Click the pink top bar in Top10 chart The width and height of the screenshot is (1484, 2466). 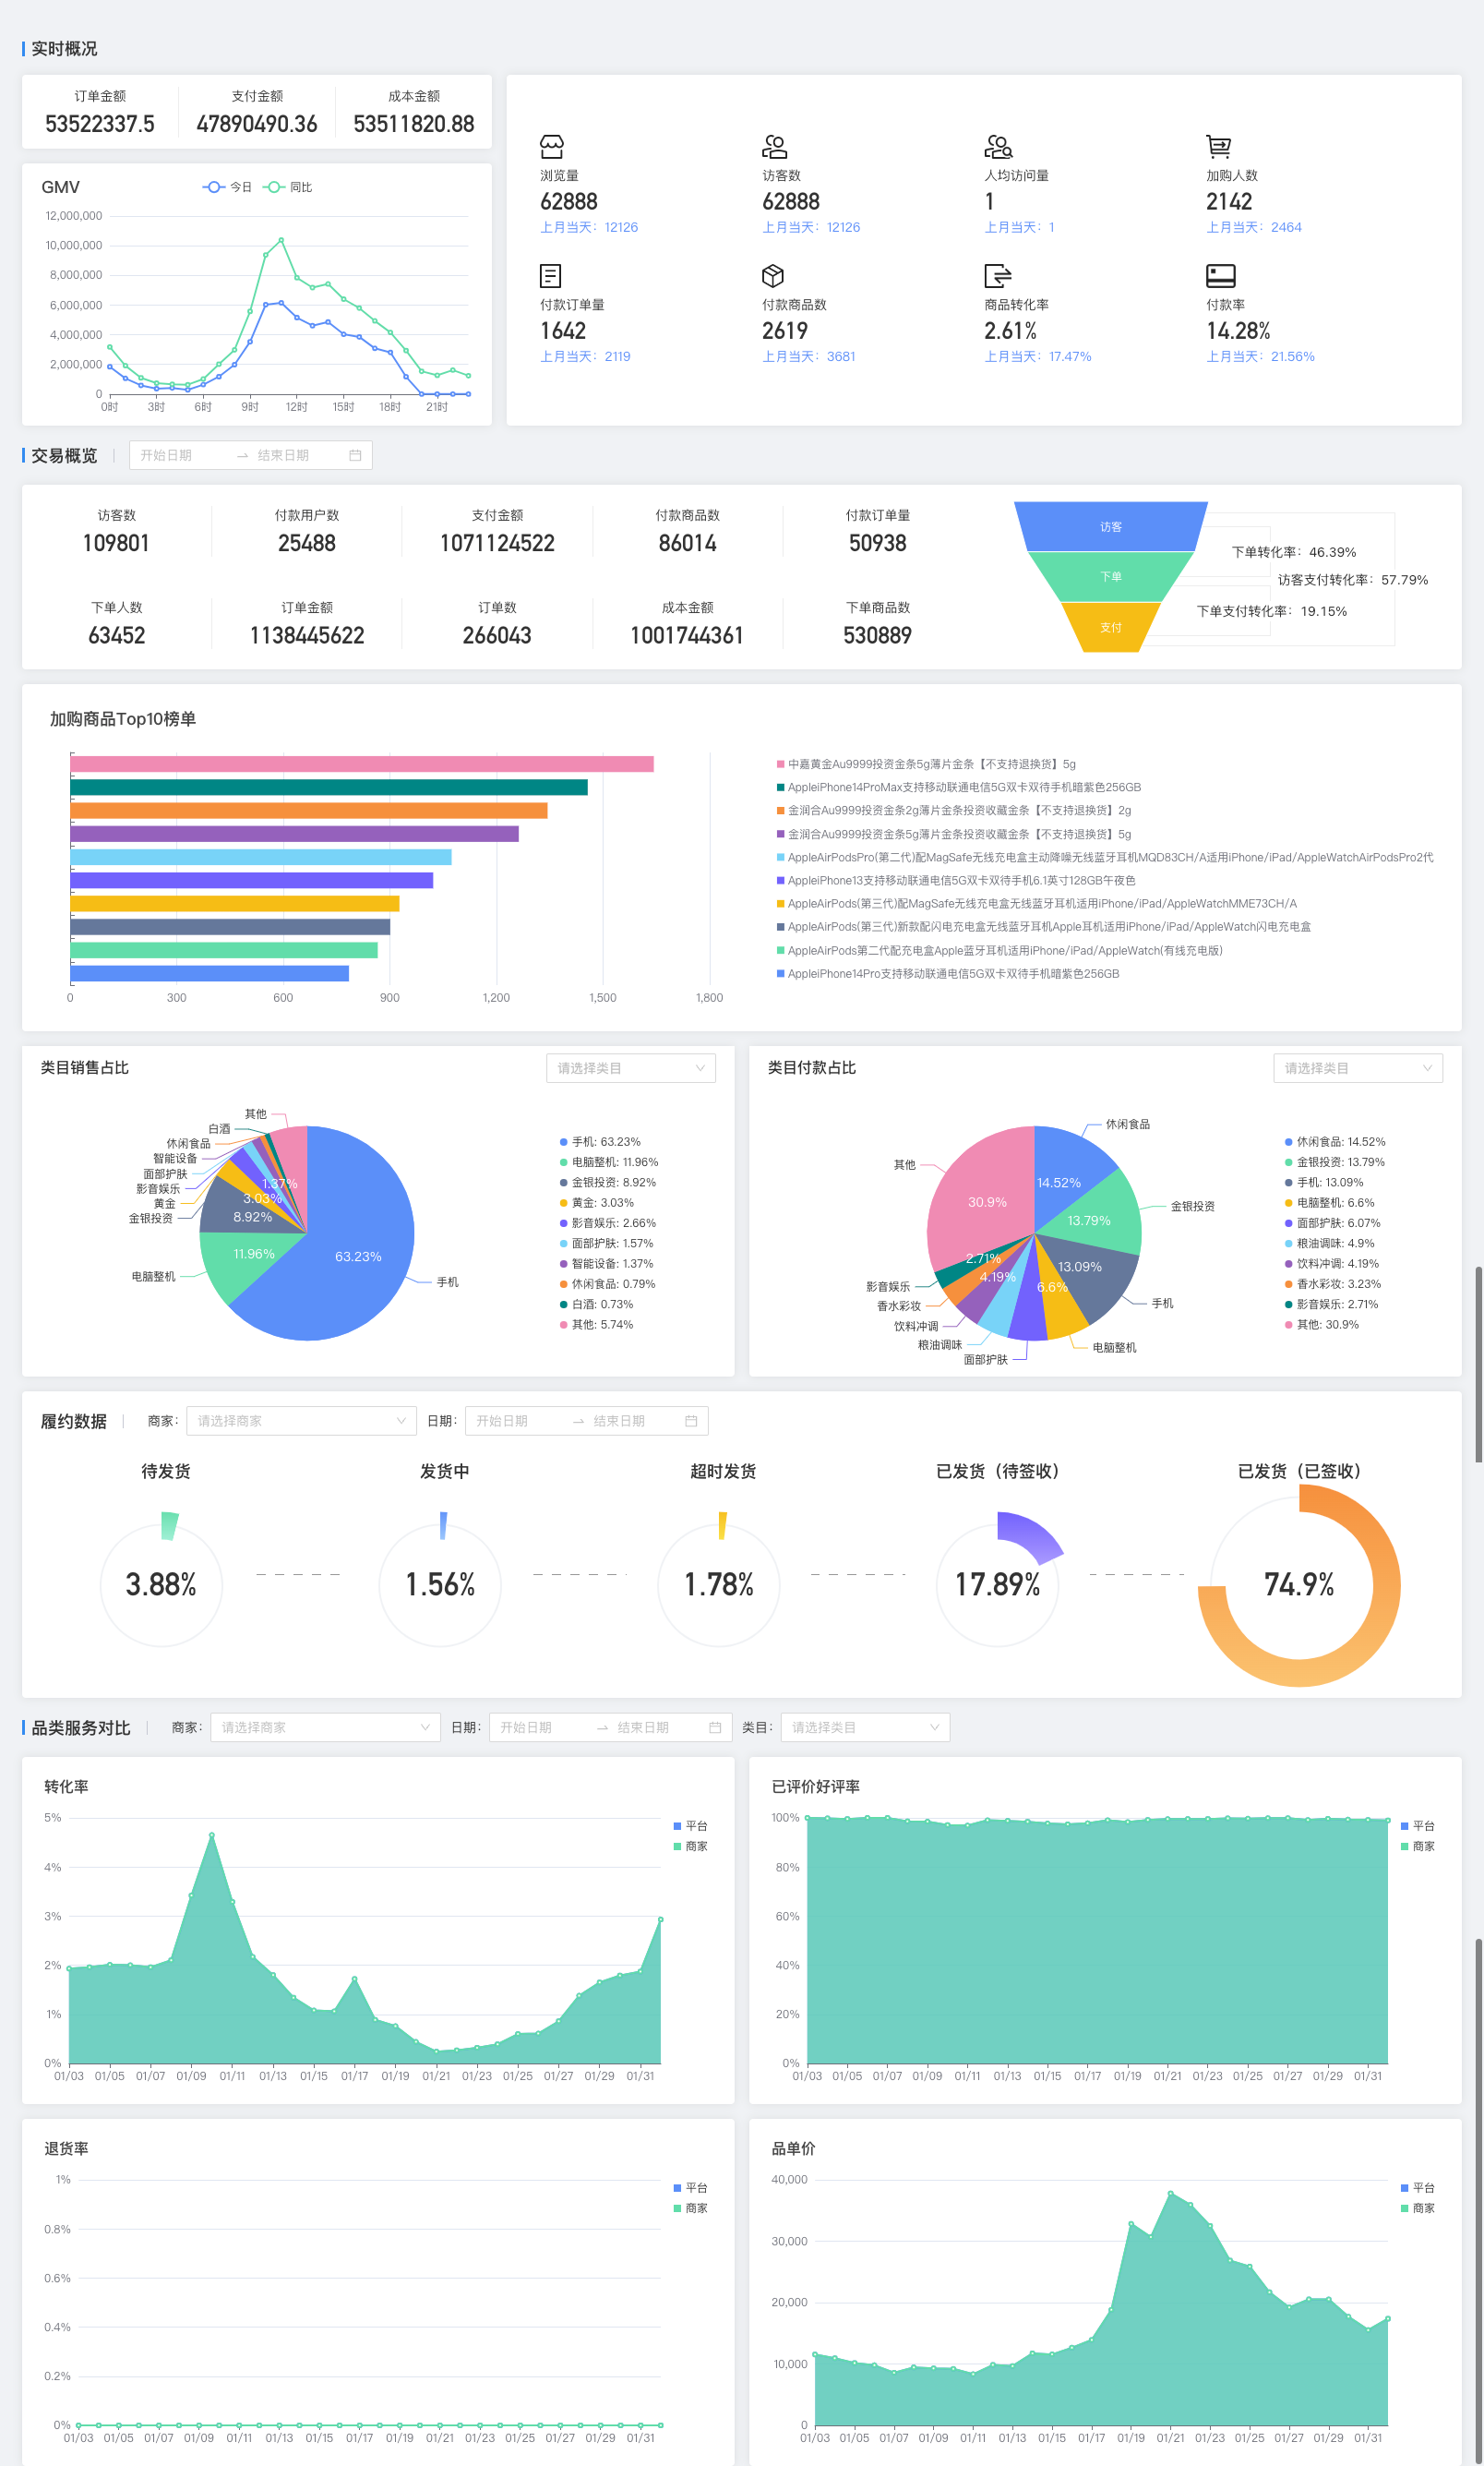(x=362, y=764)
